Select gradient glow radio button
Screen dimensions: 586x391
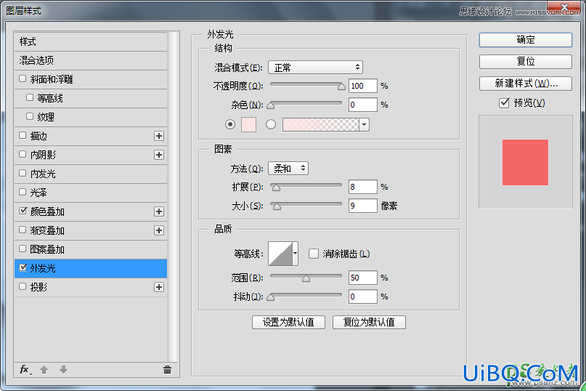tap(271, 124)
